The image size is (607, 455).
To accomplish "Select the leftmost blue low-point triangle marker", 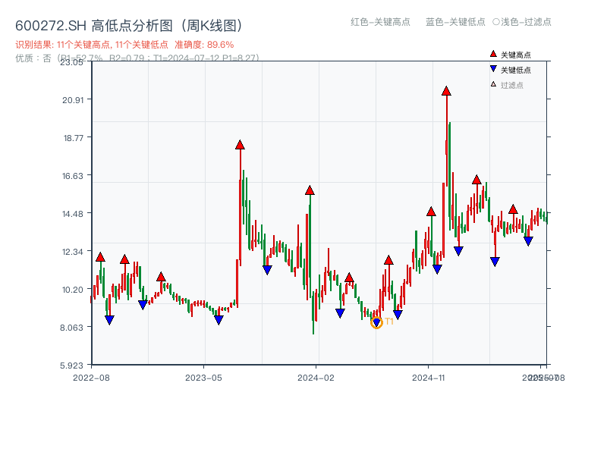I will pos(109,320).
